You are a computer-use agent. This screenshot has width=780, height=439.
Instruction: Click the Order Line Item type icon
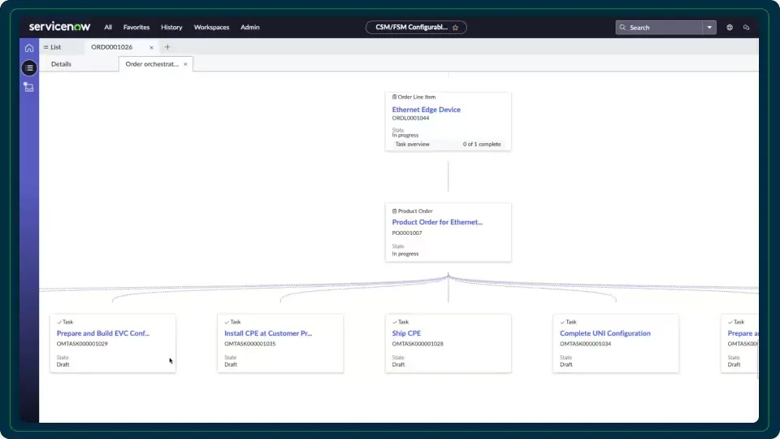(395, 97)
